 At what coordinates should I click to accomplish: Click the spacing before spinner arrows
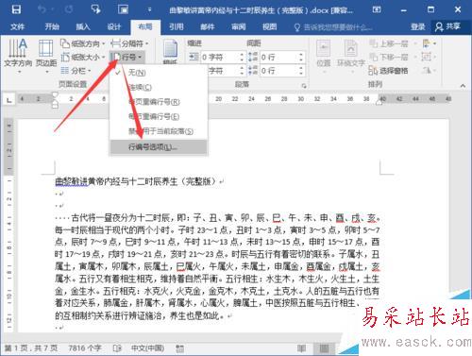301,58
